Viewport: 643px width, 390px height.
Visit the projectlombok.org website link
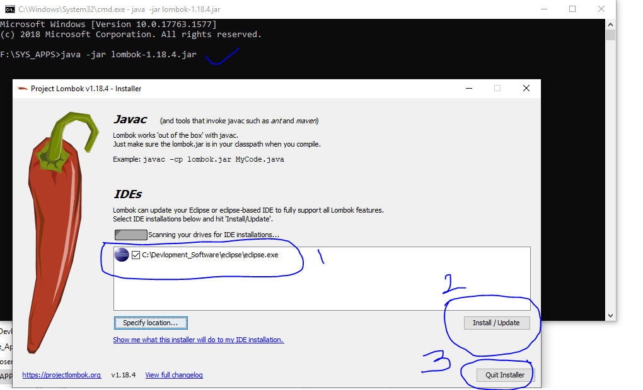(61, 375)
